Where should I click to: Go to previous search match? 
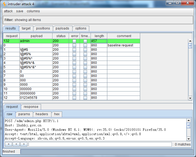click(x=16, y=144)
